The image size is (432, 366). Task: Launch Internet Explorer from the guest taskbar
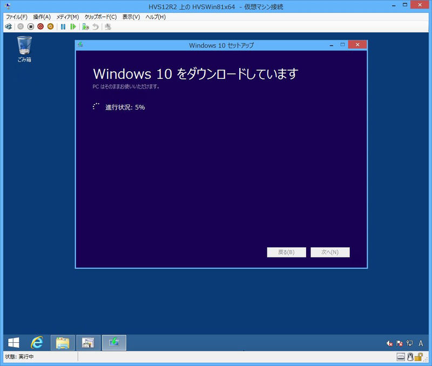[x=37, y=343]
